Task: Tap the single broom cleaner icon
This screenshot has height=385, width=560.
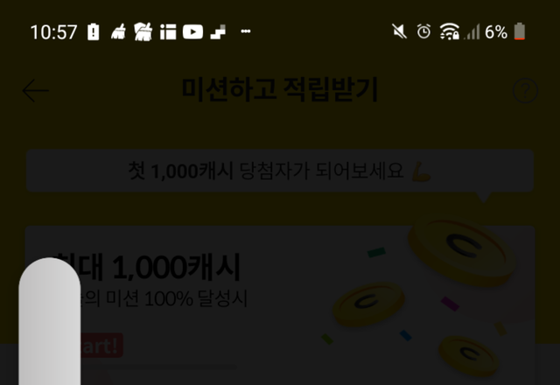Action: click(118, 31)
